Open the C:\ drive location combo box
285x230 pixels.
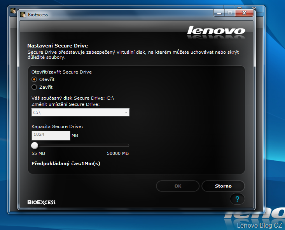pyautogui.click(x=77, y=112)
